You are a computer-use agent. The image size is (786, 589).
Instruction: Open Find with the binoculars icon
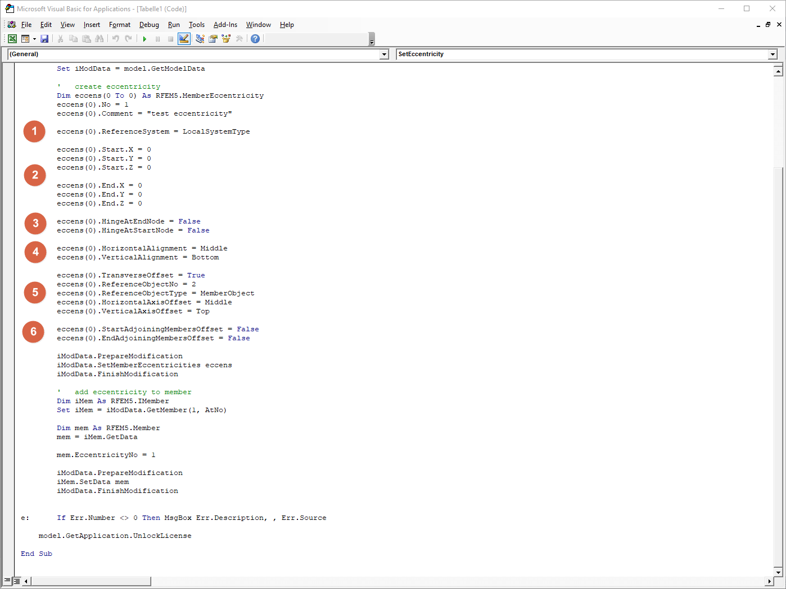[x=100, y=39]
